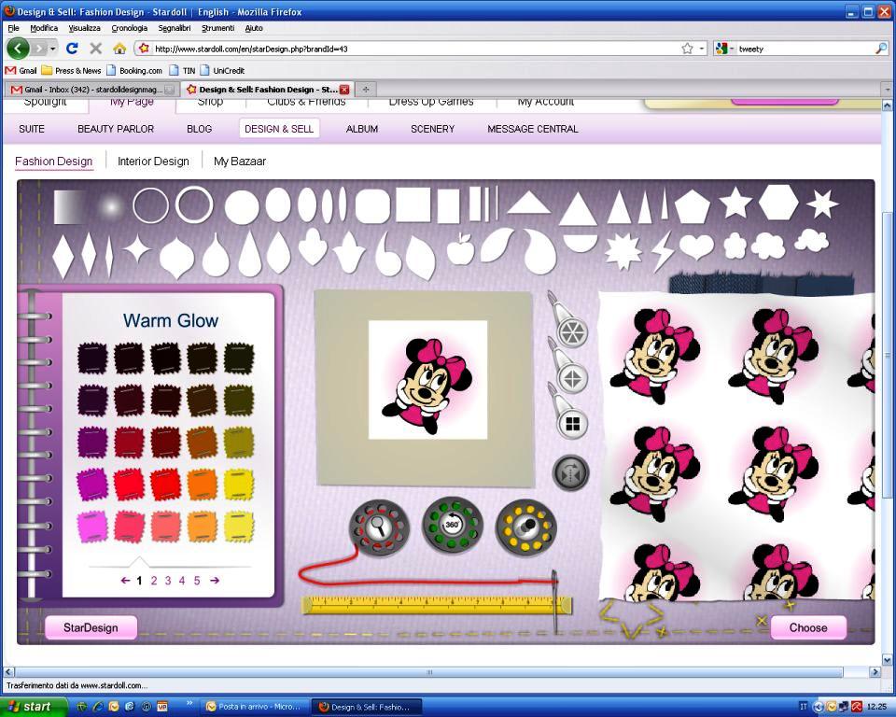Screen dimensions: 896x717
Task: Choose the solid square shape
Action: pyautogui.click(x=413, y=205)
